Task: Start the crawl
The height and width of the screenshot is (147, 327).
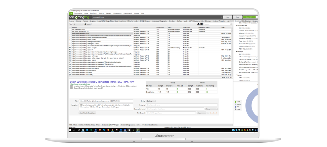Action: pyautogui.click(x=228, y=17)
